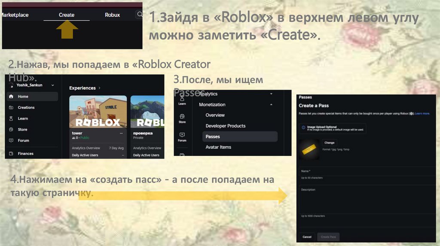Screen dimensions: 440x246
Task: Select Monetization in the navigation tree
Action: click(212, 105)
